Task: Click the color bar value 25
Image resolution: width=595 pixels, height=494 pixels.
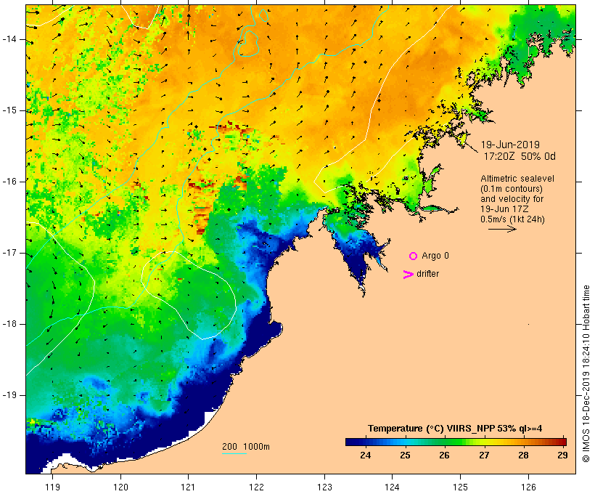Action: (x=405, y=455)
